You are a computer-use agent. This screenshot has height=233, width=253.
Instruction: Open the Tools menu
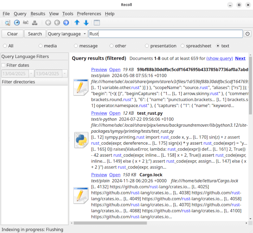pyautogui.click(x=68, y=14)
